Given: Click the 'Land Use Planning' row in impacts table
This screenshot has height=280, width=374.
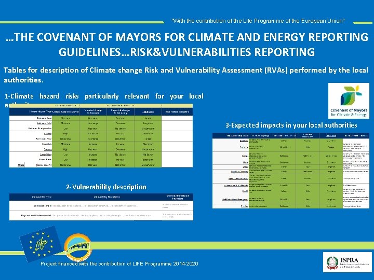Looking at the screenshot, I should [x=291, y=172].
